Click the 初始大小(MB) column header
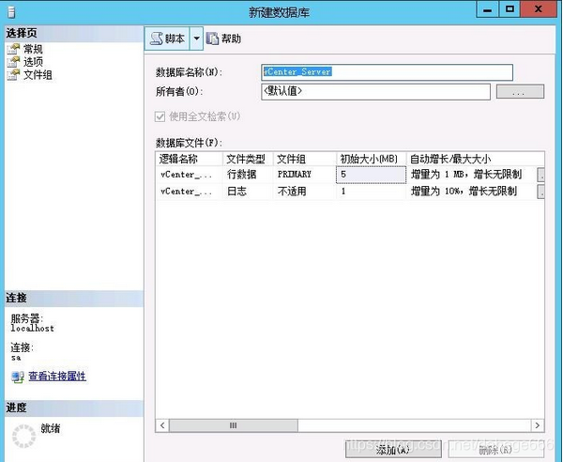The height and width of the screenshot is (462, 563). pos(371,159)
